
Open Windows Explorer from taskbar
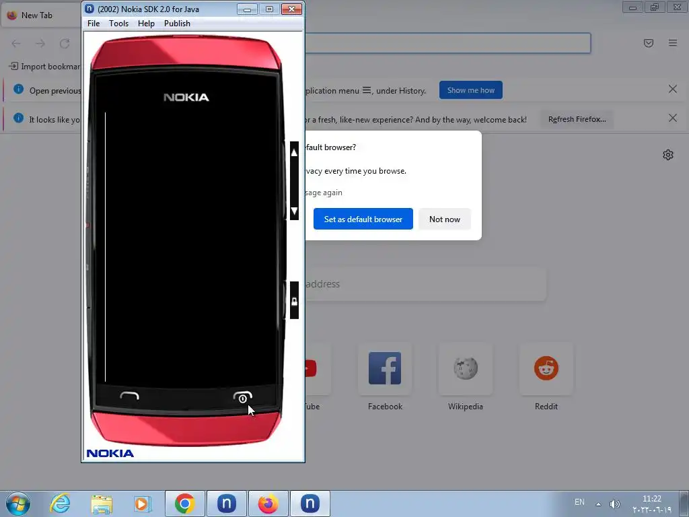[102, 504]
